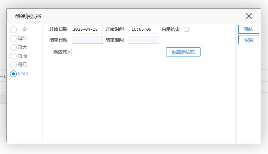The image size is (268, 154).
Task: Focus the 结束日期 input field
Action: pyautogui.click(x=87, y=40)
